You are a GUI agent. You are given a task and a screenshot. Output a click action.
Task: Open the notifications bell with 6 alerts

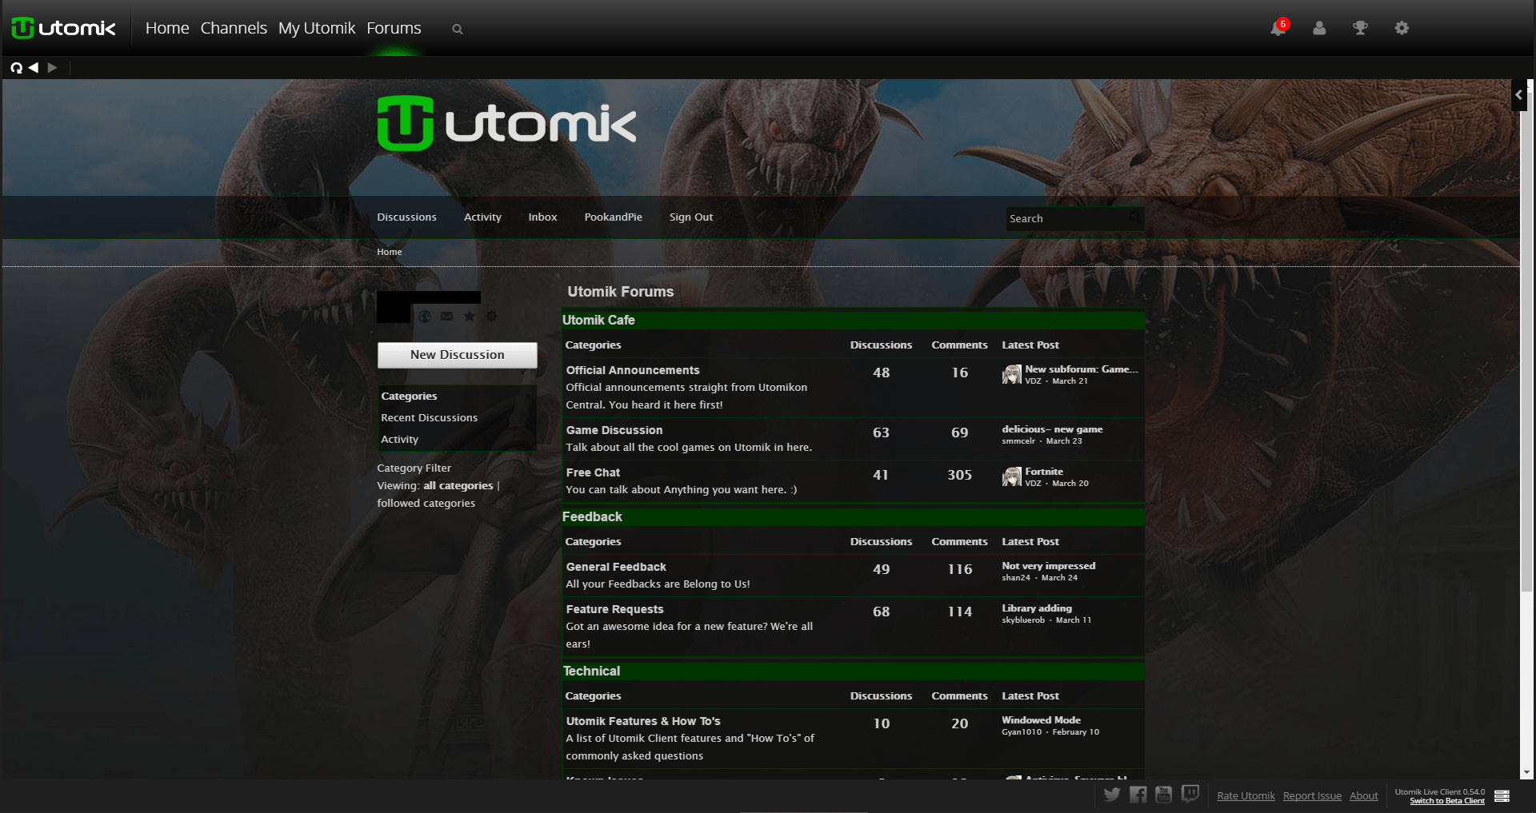coord(1278,28)
